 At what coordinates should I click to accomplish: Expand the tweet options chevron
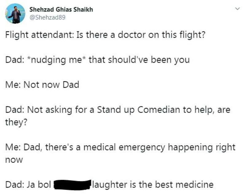(238, 9)
